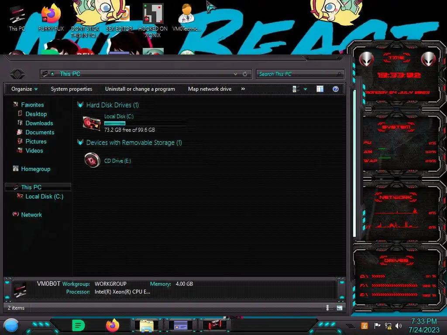
Task: Open Firefox from the taskbar
Action: coord(113,325)
